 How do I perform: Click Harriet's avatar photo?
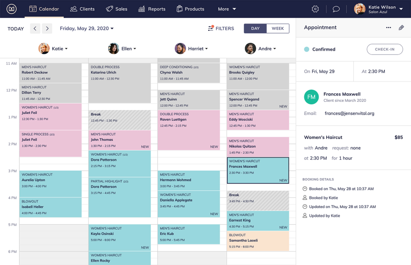(x=180, y=48)
